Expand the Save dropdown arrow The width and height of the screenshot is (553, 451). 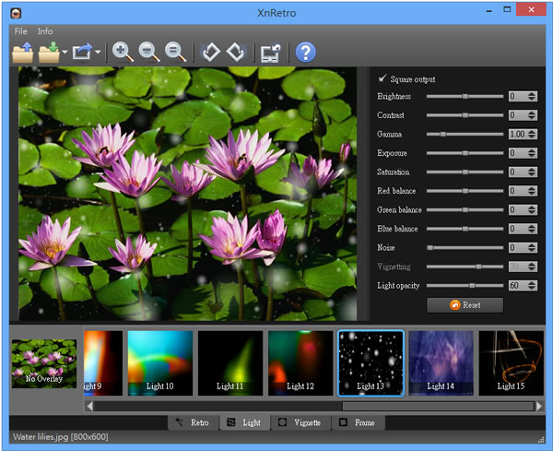(65, 53)
